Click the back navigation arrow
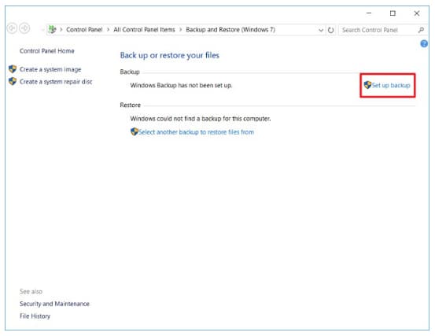Screen dimensions: 435x336 coord(12,28)
